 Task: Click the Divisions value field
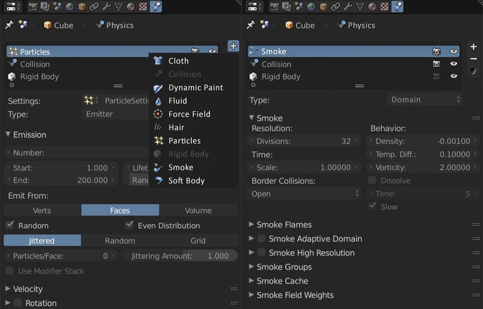(304, 141)
